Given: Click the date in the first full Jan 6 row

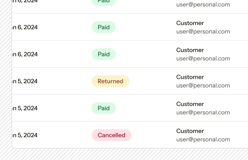Looking at the screenshot, I should 25,27.
